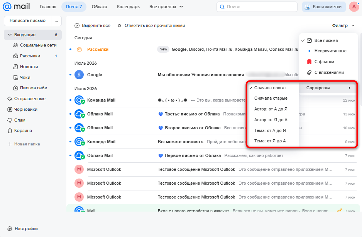Click the Google sender avatar icon
Viewport: 362px width, 237px height.
coord(79,75)
